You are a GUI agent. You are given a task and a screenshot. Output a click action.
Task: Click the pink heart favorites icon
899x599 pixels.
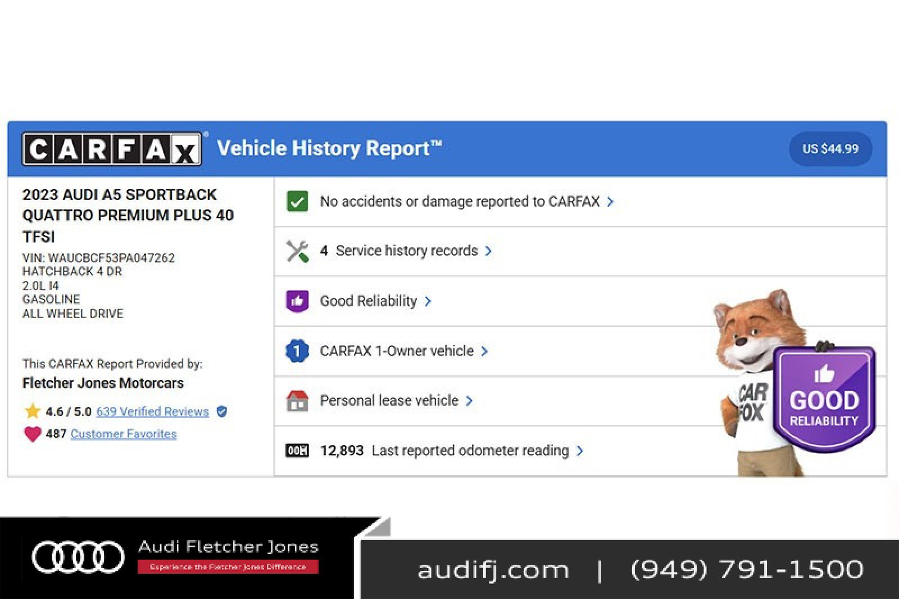[33, 434]
